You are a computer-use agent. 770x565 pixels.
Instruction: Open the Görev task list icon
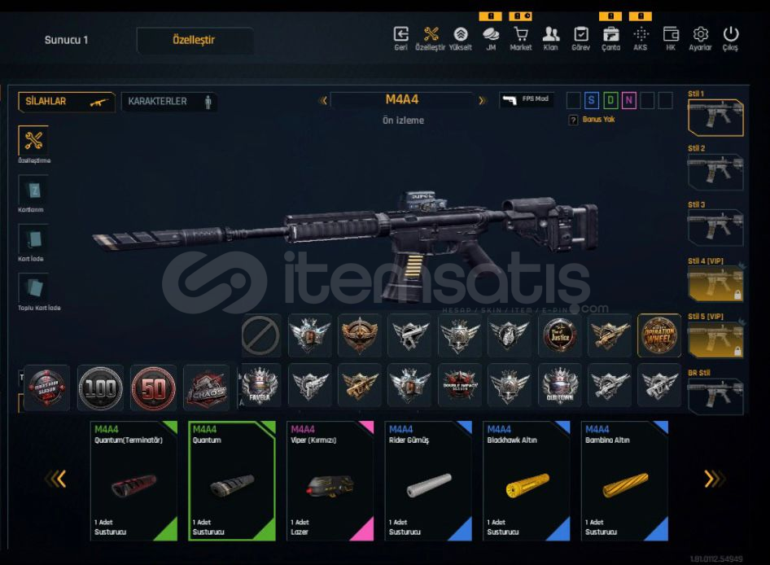pyautogui.click(x=581, y=34)
